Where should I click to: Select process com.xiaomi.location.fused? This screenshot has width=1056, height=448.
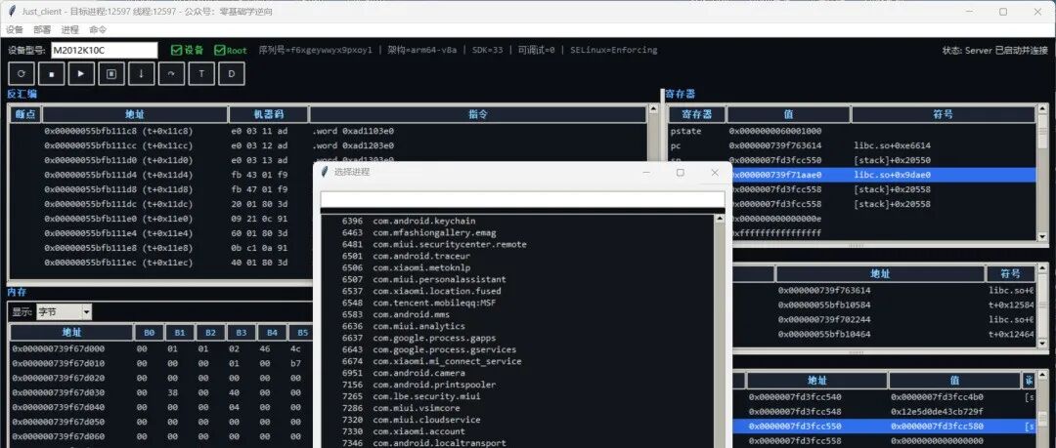tap(517, 291)
